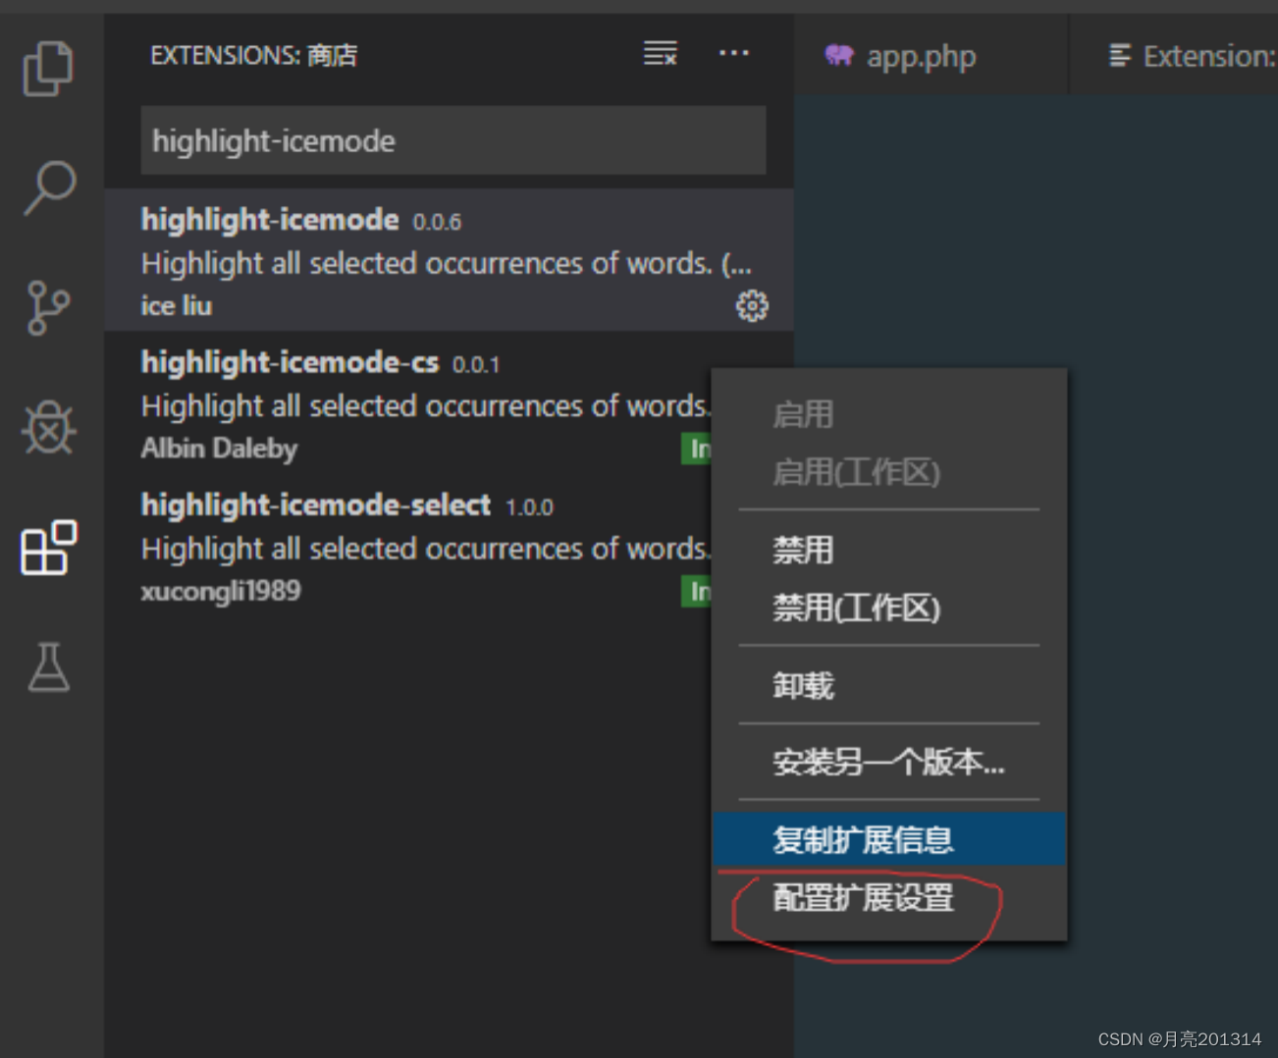Viewport: 1278px width, 1058px height.
Task: Install highlight-icemode-select by xucongli1989
Action: (x=697, y=592)
